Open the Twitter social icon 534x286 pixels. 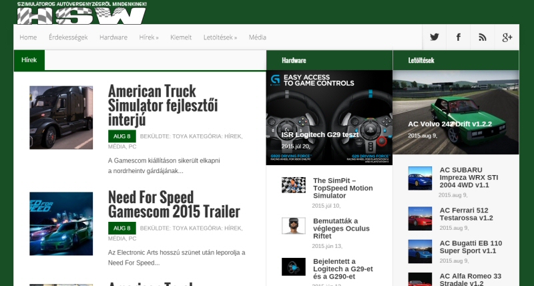pyautogui.click(x=435, y=37)
